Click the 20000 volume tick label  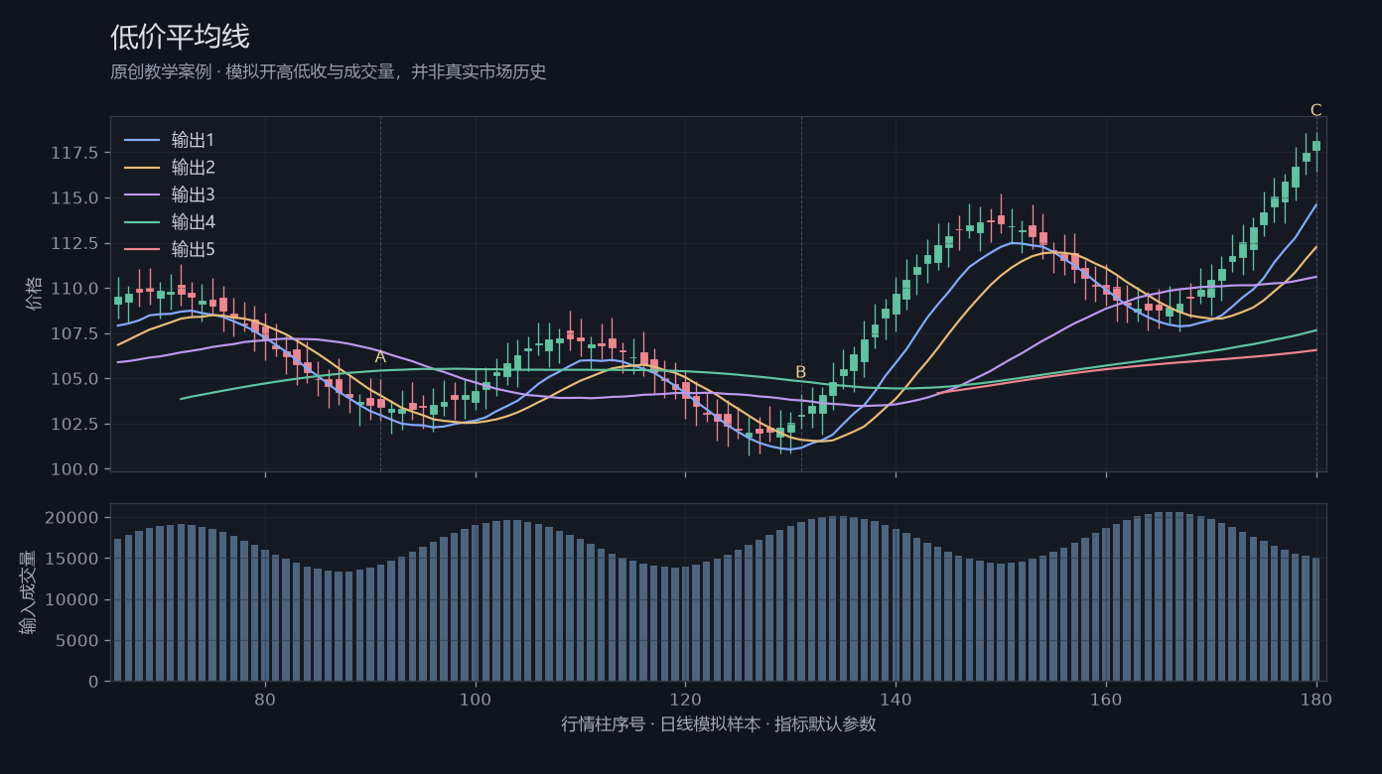click(72, 518)
